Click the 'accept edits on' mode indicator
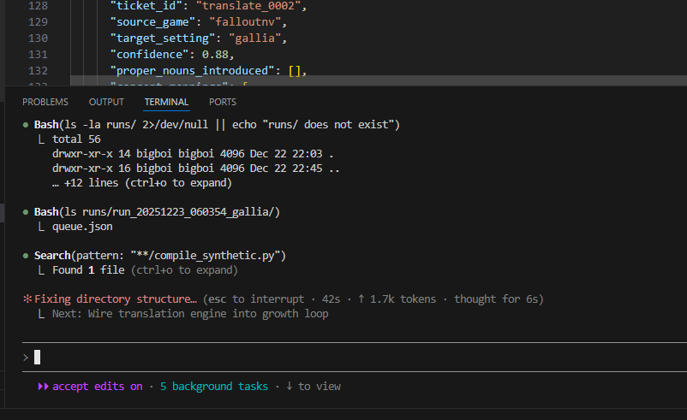The image size is (687, 420). (98, 387)
